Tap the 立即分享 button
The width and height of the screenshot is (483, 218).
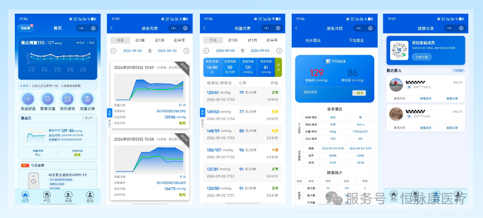(421, 57)
